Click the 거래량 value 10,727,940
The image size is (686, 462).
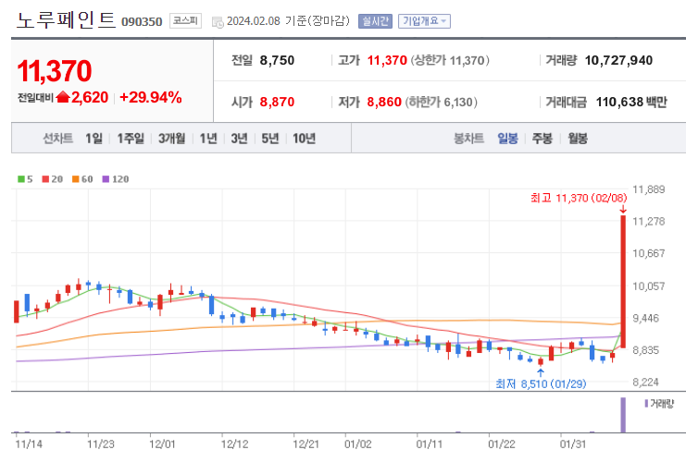click(618, 60)
